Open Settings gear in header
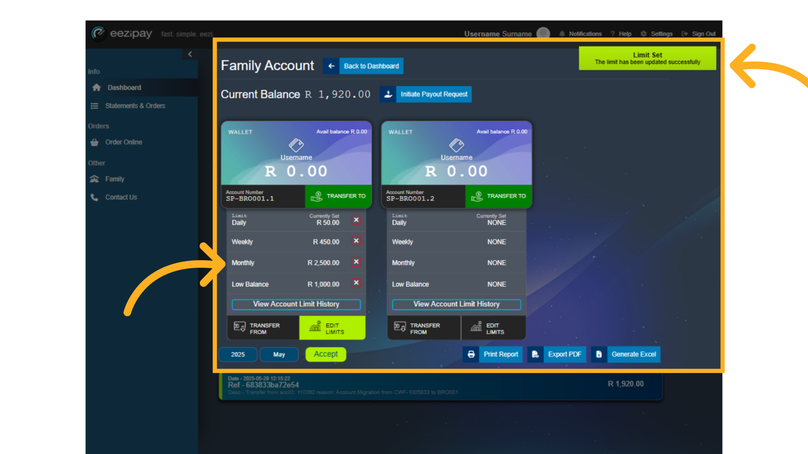This screenshot has width=808, height=454. tap(656, 34)
